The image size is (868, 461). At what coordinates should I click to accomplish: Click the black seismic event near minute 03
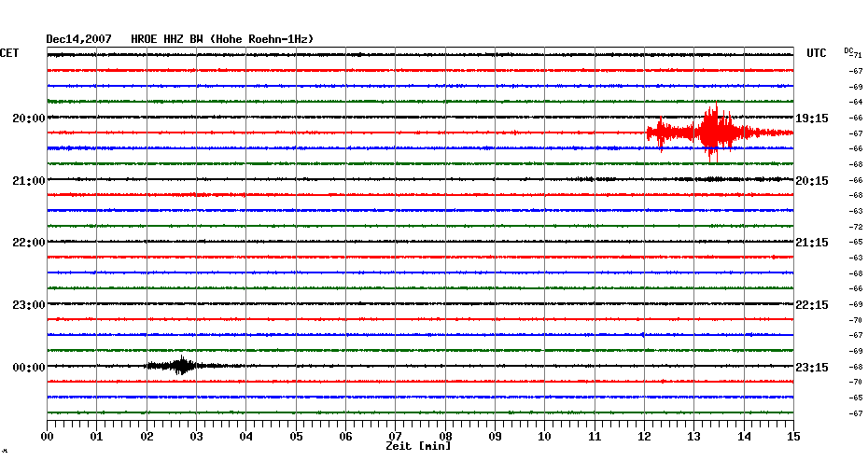[x=182, y=365]
